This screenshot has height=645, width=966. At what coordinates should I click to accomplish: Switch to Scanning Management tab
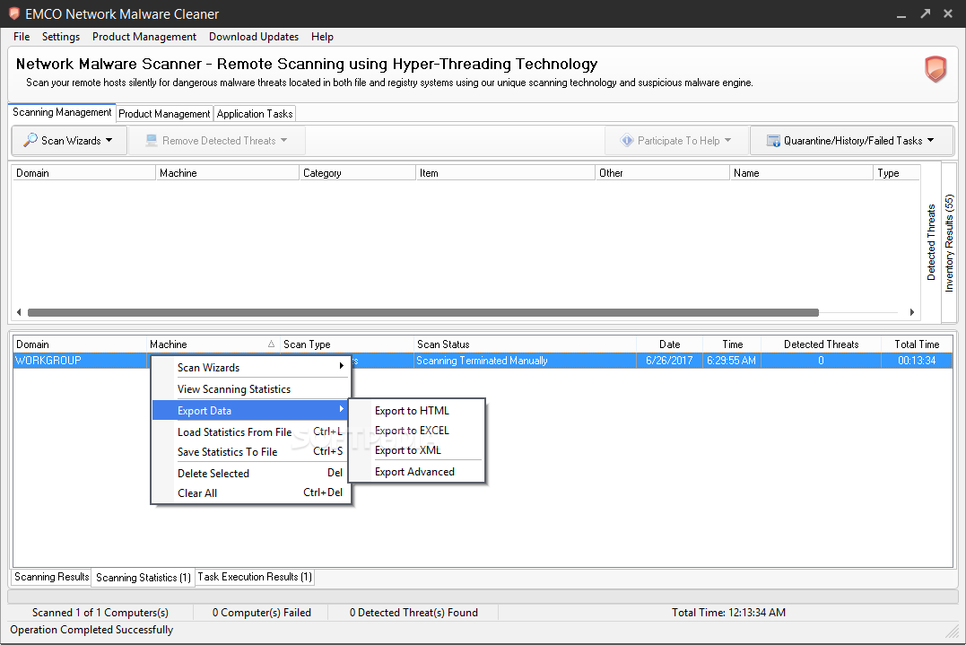click(x=62, y=113)
